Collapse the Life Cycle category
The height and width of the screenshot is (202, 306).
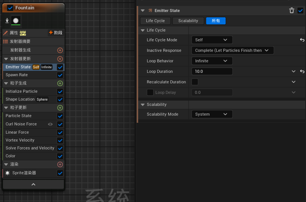[x=143, y=30]
